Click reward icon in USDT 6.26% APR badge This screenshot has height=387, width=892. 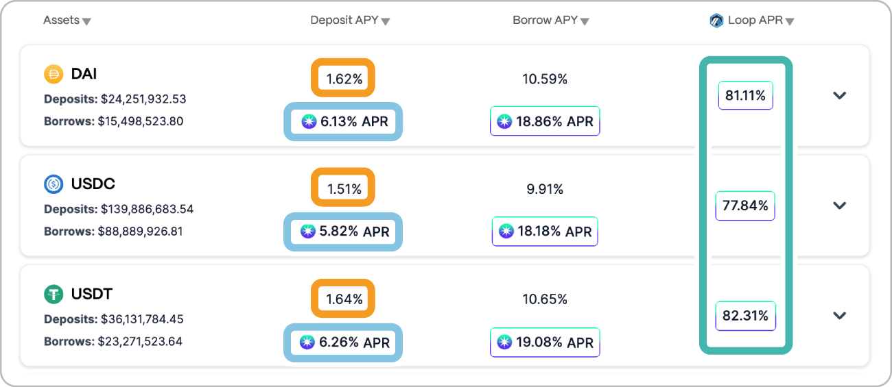[x=307, y=342]
